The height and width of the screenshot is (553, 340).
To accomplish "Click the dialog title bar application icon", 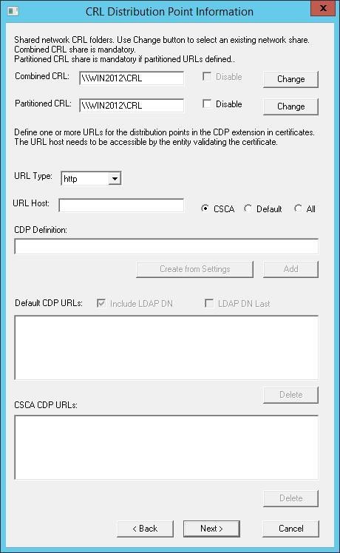I will coord(13,11).
